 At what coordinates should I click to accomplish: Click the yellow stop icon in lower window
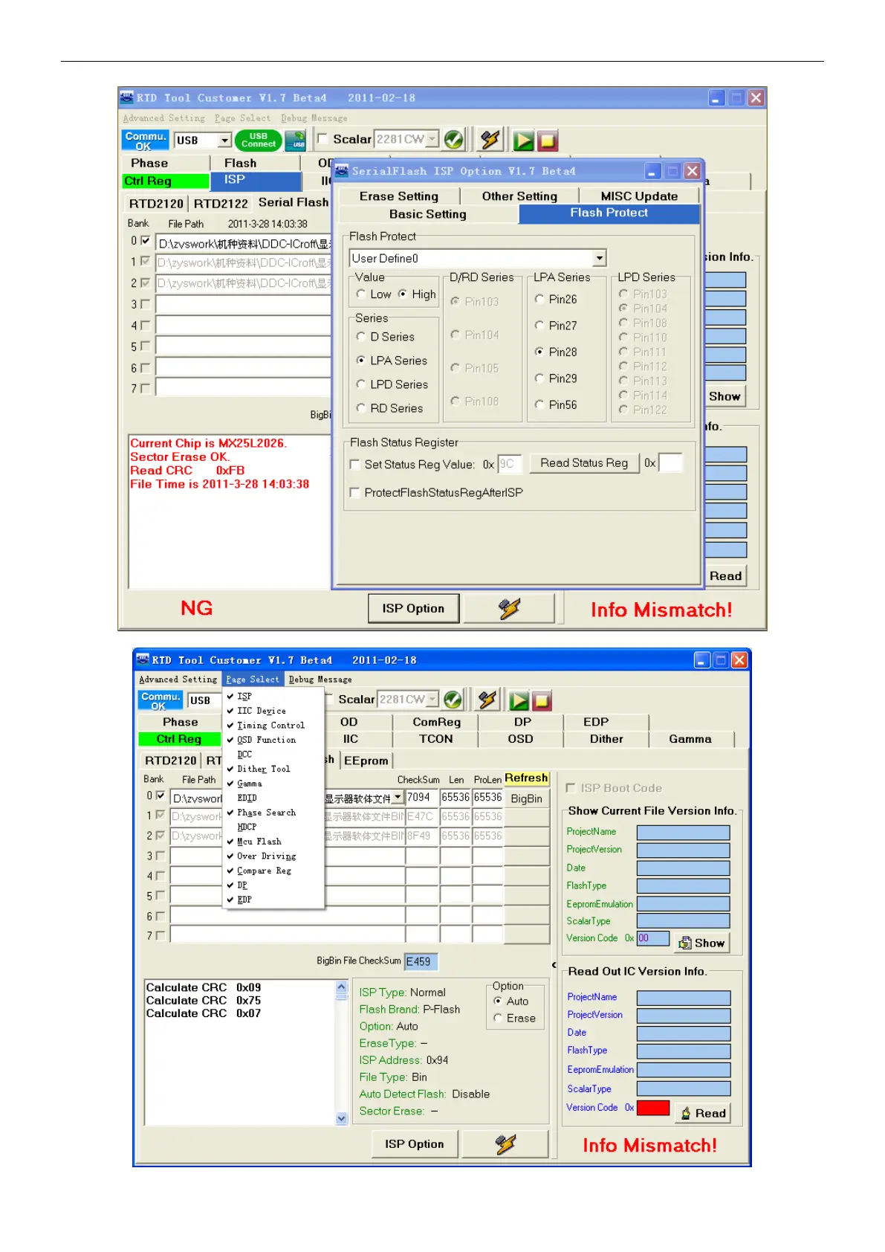click(x=542, y=700)
